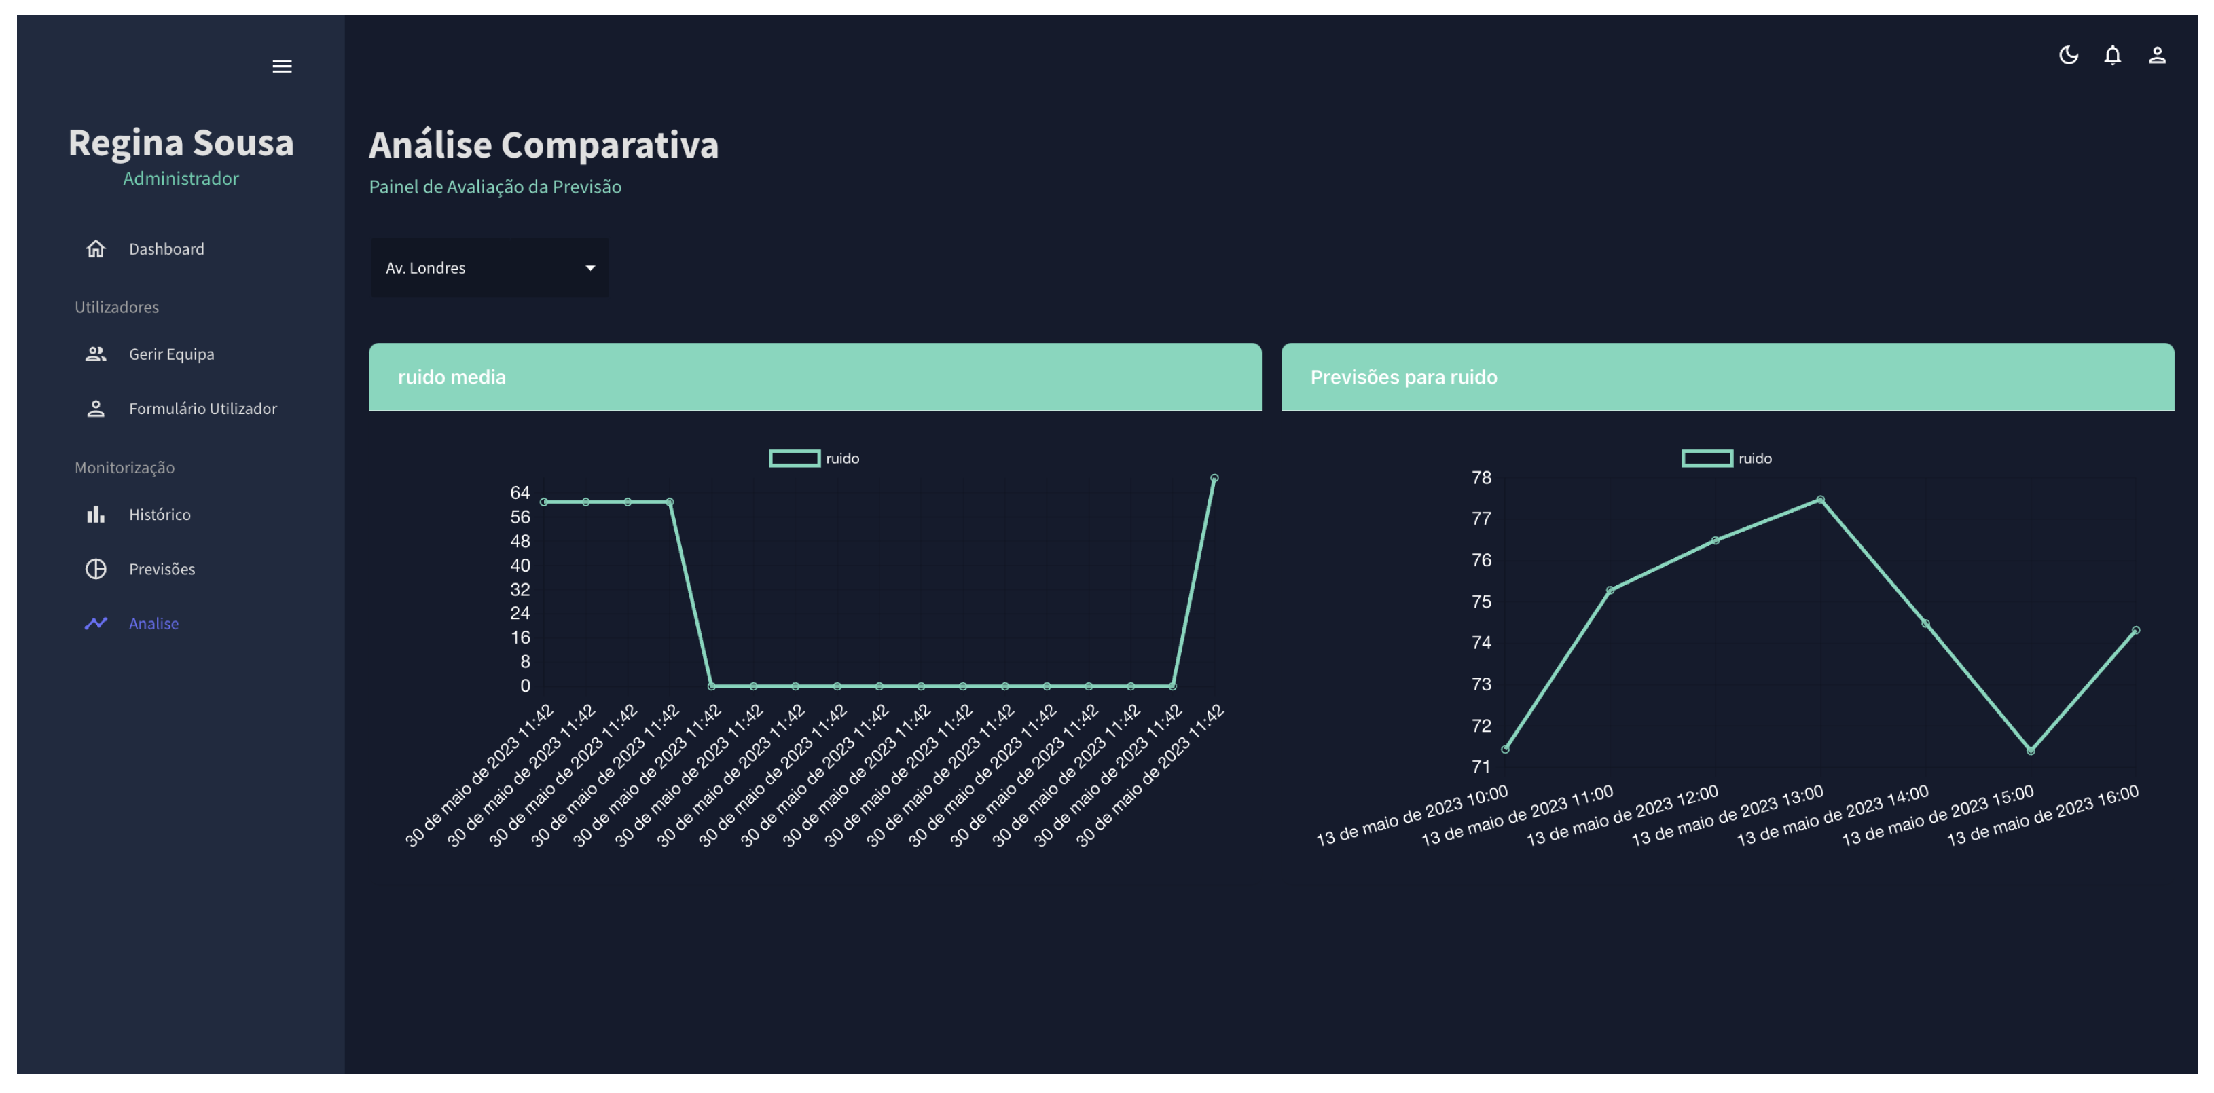Viewport: 2214px width, 1093px height.
Task: Open Previsões menu item
Action: click(x=162, y=569)
